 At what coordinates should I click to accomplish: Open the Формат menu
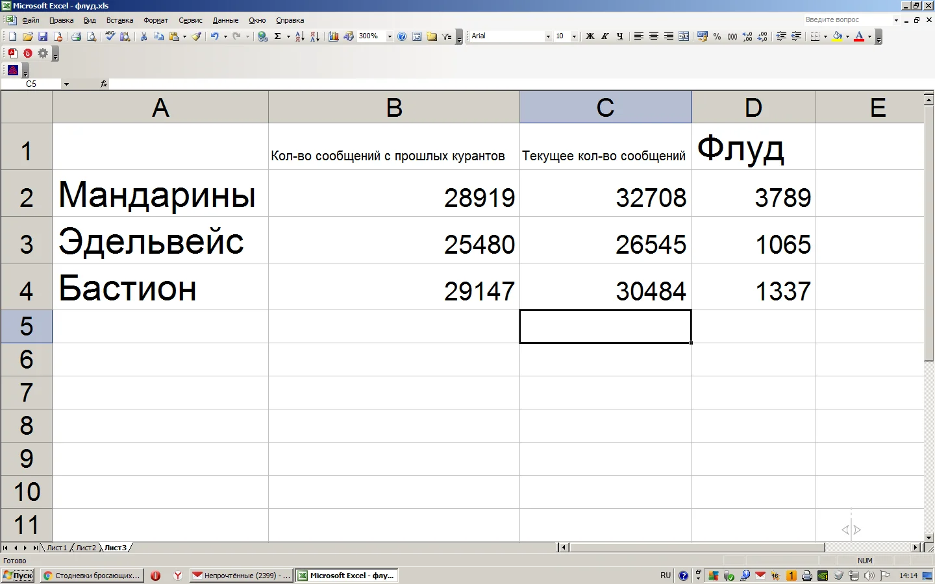click(156, 20)
